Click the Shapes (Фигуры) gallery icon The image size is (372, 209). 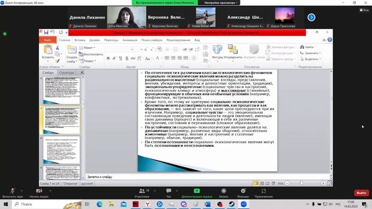(217, 50)
